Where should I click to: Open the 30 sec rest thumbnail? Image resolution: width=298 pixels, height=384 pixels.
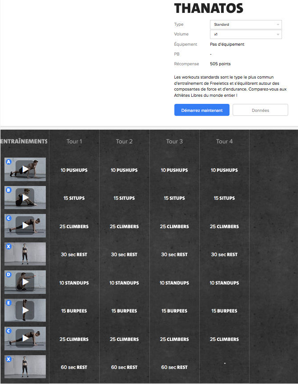25,254
